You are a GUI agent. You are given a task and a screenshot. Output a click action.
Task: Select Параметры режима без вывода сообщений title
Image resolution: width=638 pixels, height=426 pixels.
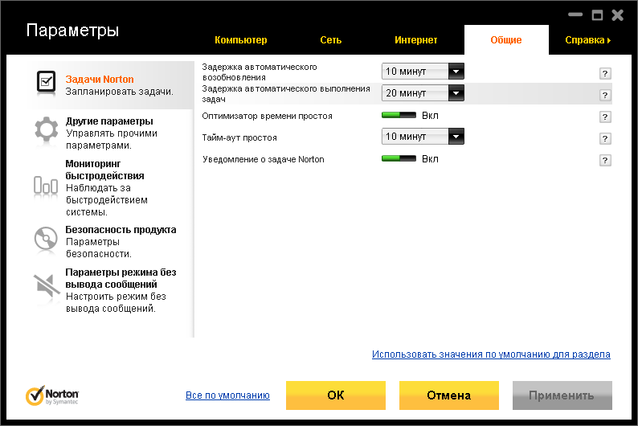point(121,278)
